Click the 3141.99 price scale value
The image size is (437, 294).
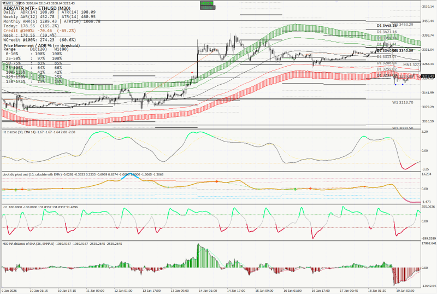tap(428, 92)
